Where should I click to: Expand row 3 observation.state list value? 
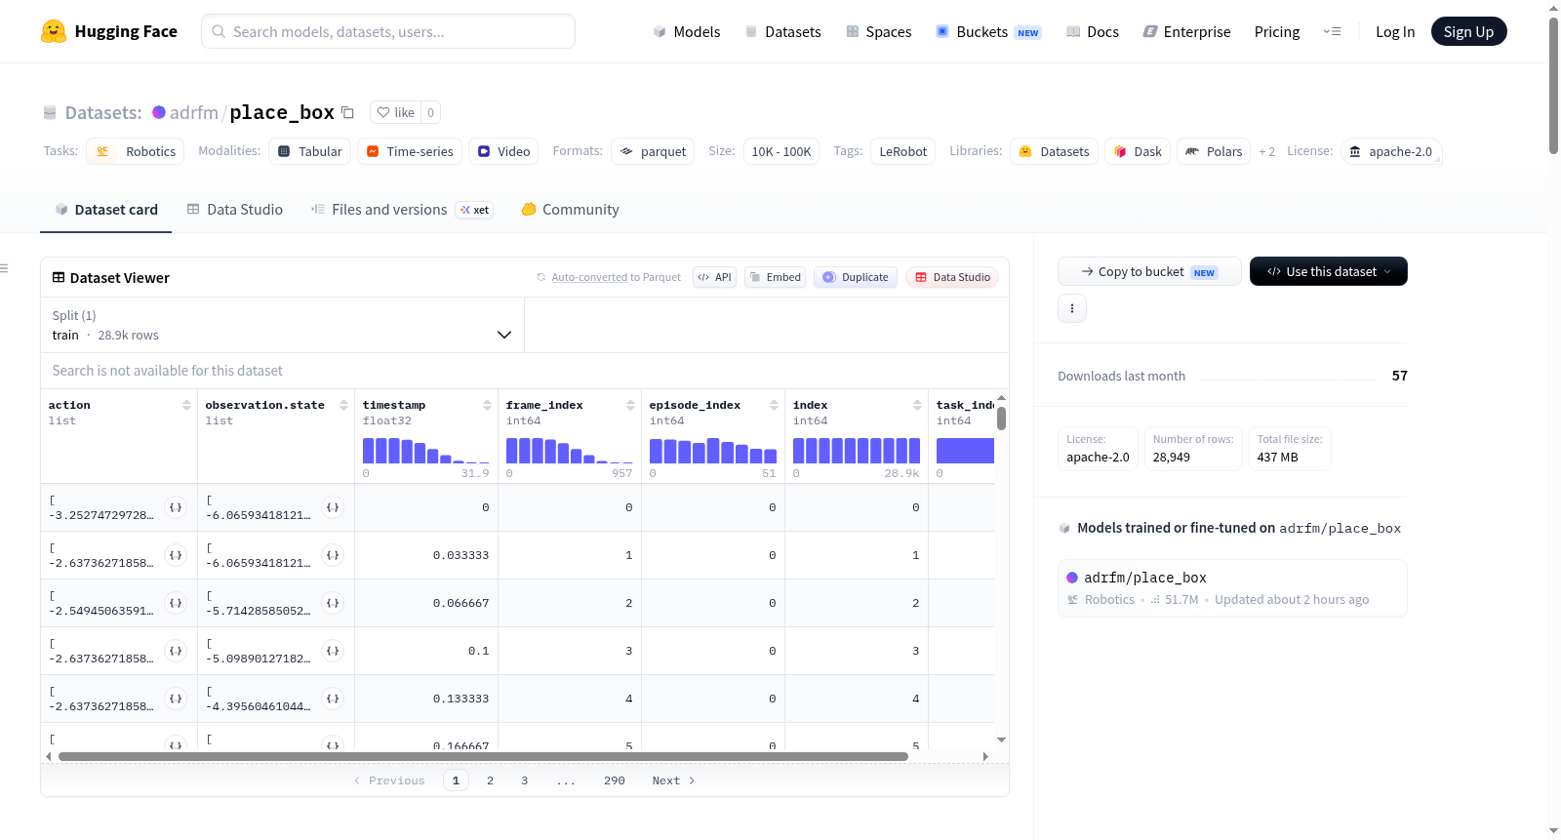coord(333,651)
